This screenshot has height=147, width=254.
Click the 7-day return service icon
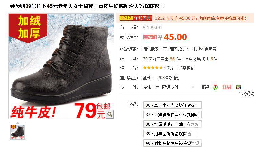point(215,87)
